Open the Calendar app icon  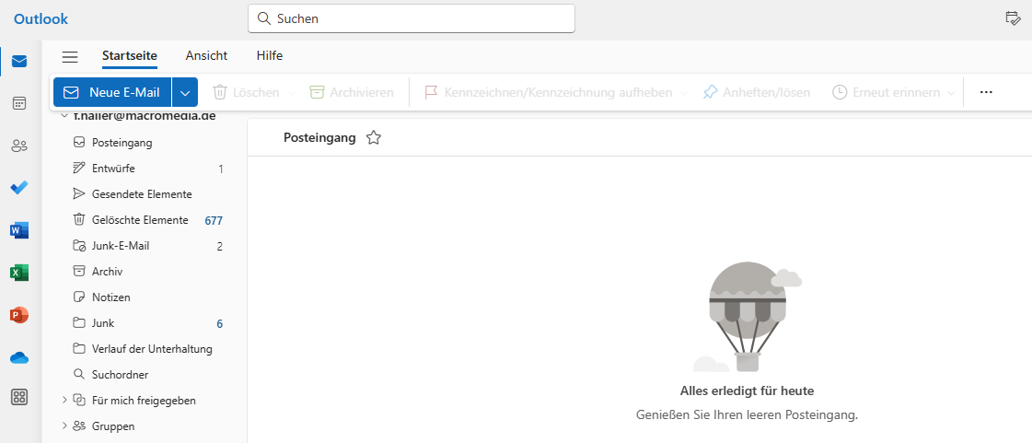point(19,103)
